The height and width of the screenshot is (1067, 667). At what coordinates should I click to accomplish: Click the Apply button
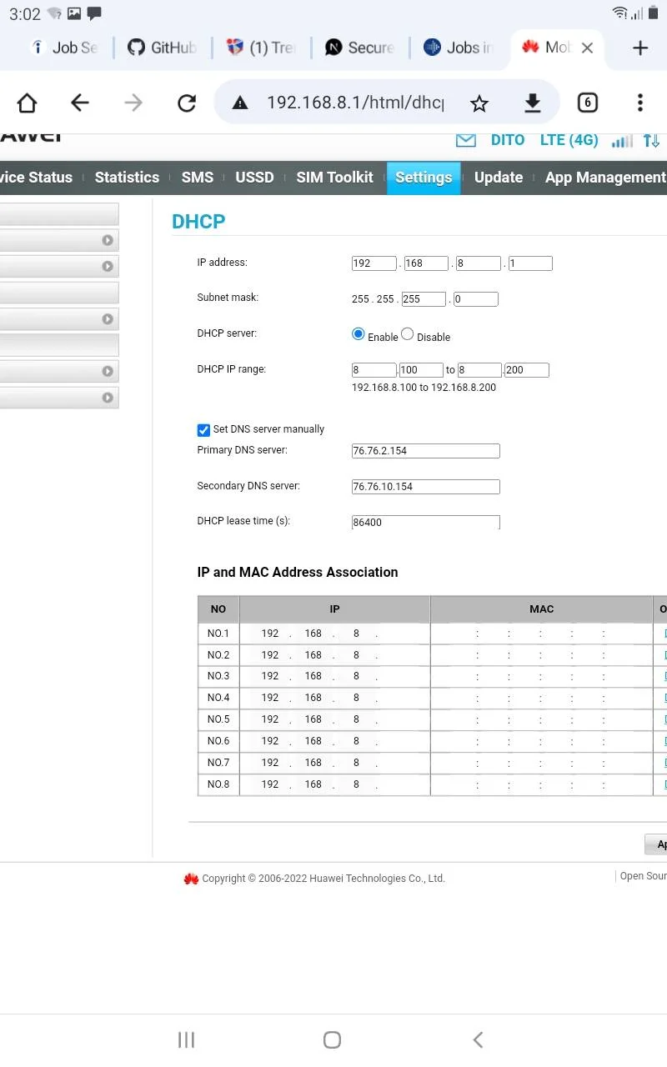tap(656, 844)
